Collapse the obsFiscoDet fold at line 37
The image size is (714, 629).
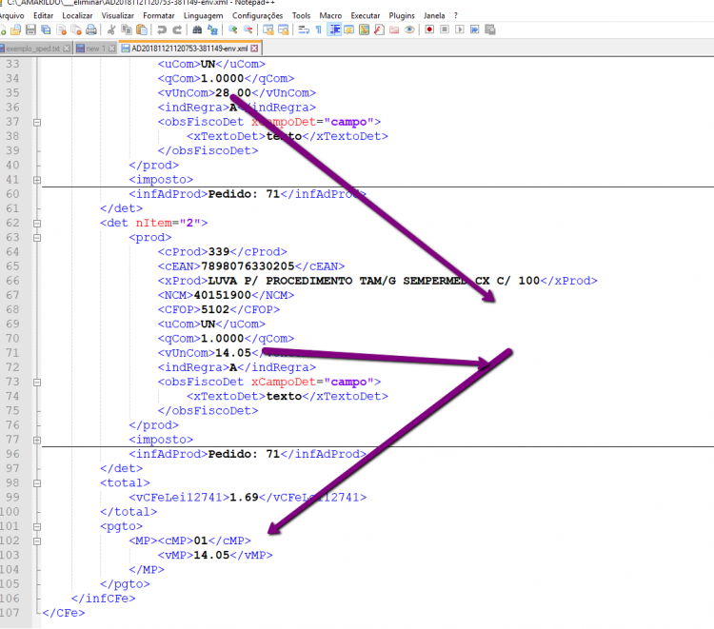37,122
